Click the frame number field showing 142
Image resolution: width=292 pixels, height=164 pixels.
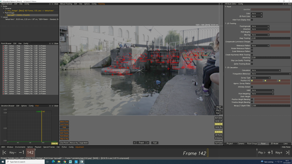(x=30, y=153)
